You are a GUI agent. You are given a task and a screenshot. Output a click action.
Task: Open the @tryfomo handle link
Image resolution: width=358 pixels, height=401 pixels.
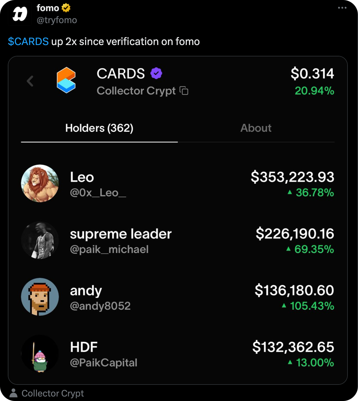tap(57, 20)
